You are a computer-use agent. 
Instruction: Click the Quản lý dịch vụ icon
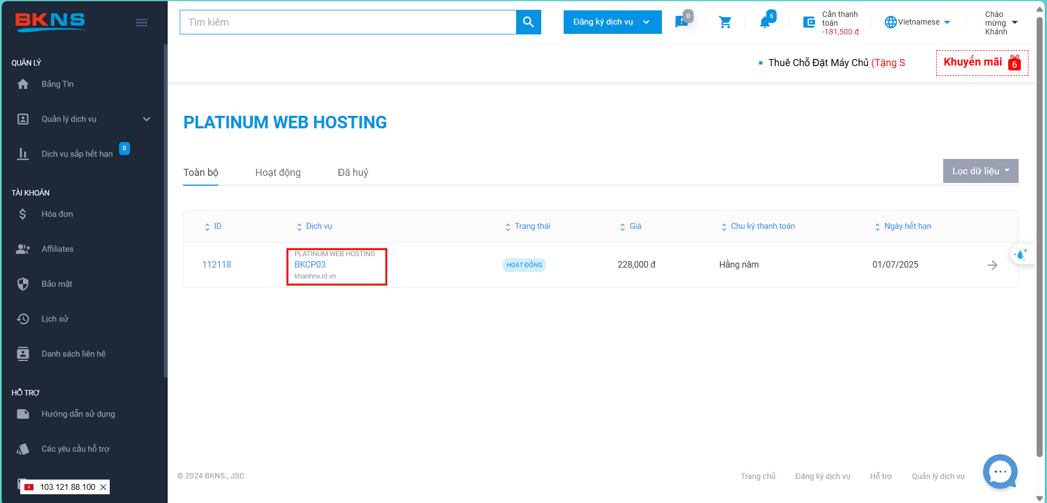23,119
